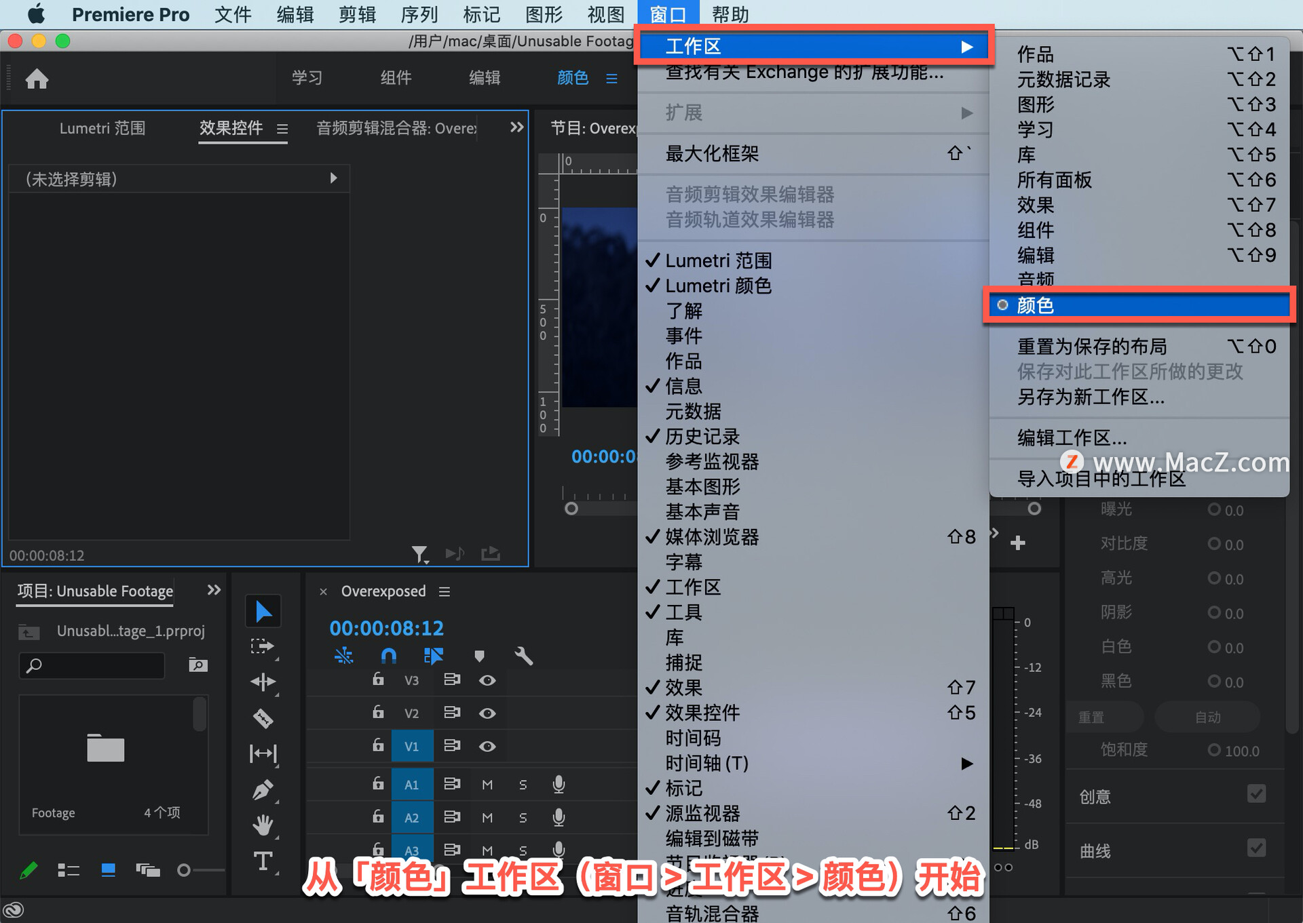This screenshot has height=923, width=1303.
Task: Toggle the 创意 section checkbox
Action: click(1256, 794)
